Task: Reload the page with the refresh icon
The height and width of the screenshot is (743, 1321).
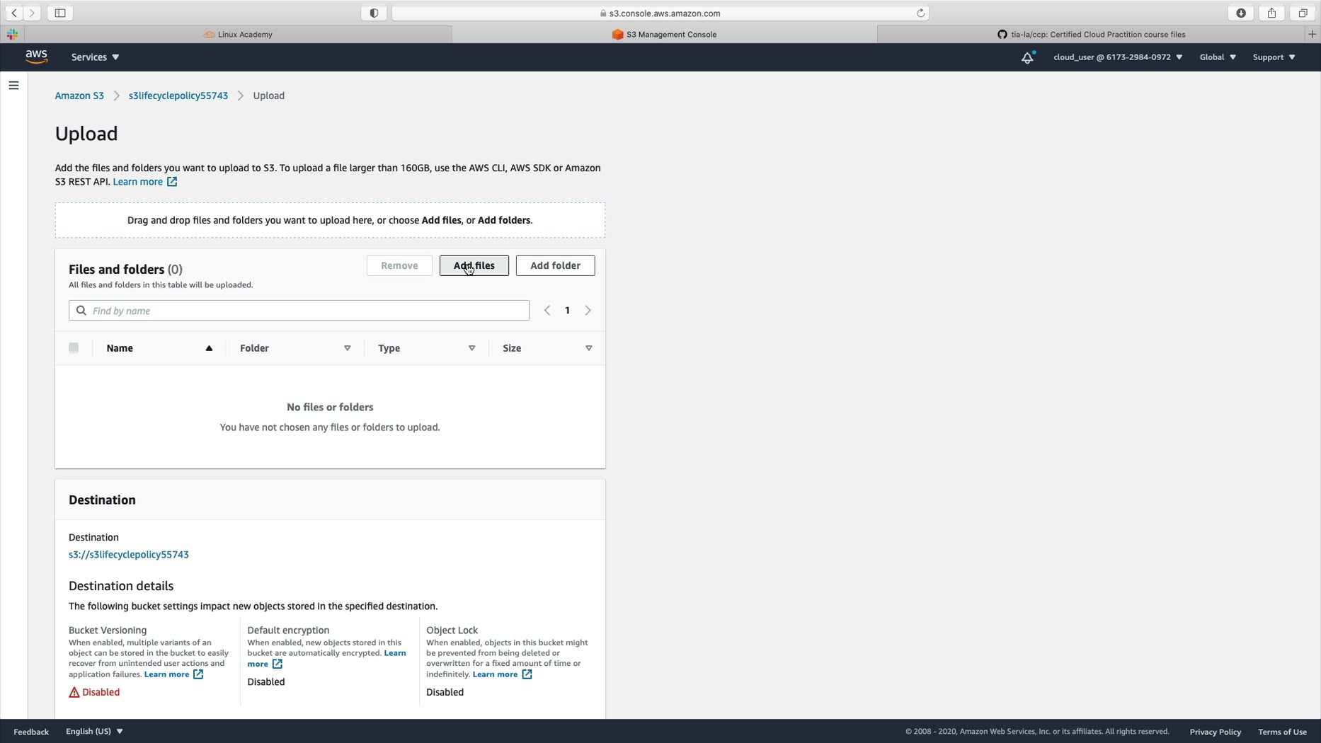Action: (x=920, y=13)
